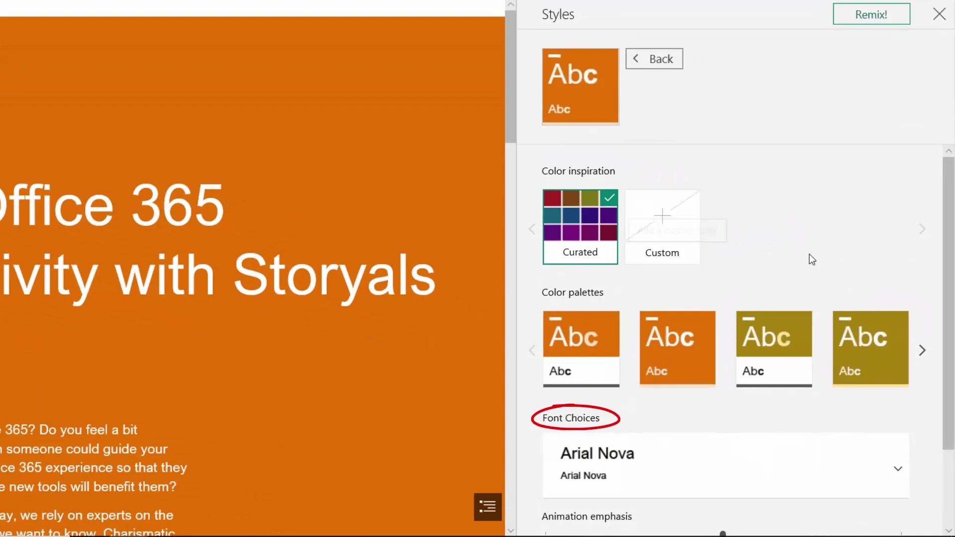Viewport: 955px width, 537px height.
Task: Select all-olive color palette
Action: click(x=870, y=349)
